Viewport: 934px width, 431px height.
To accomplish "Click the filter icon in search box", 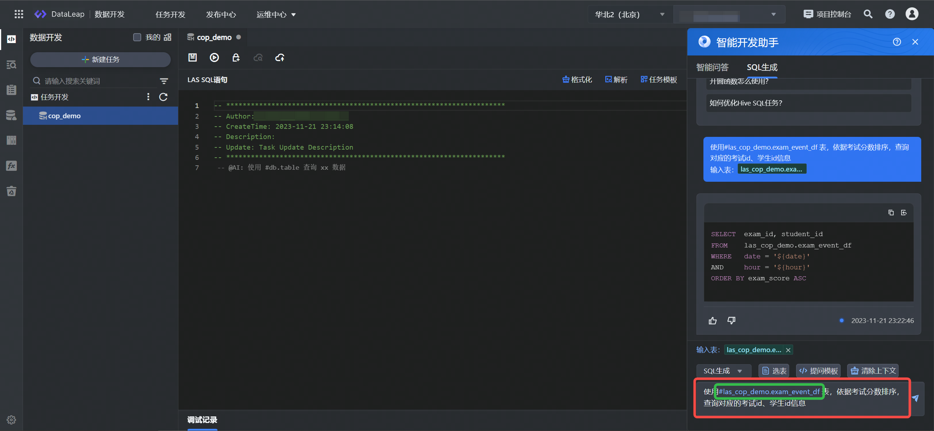I will click(164, 81).
